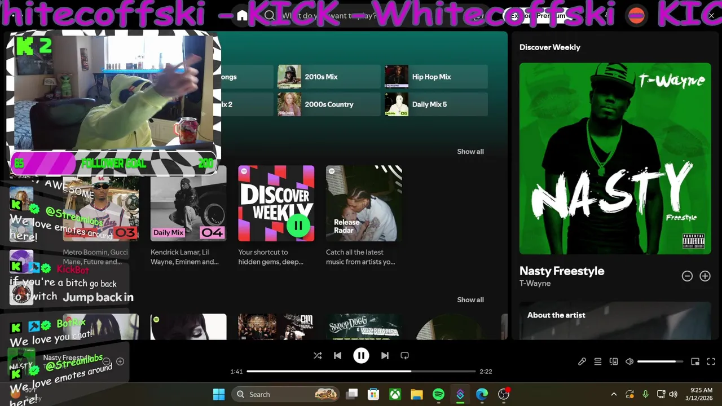
Task: Open the play queue icon
Action: pos(598,361)
